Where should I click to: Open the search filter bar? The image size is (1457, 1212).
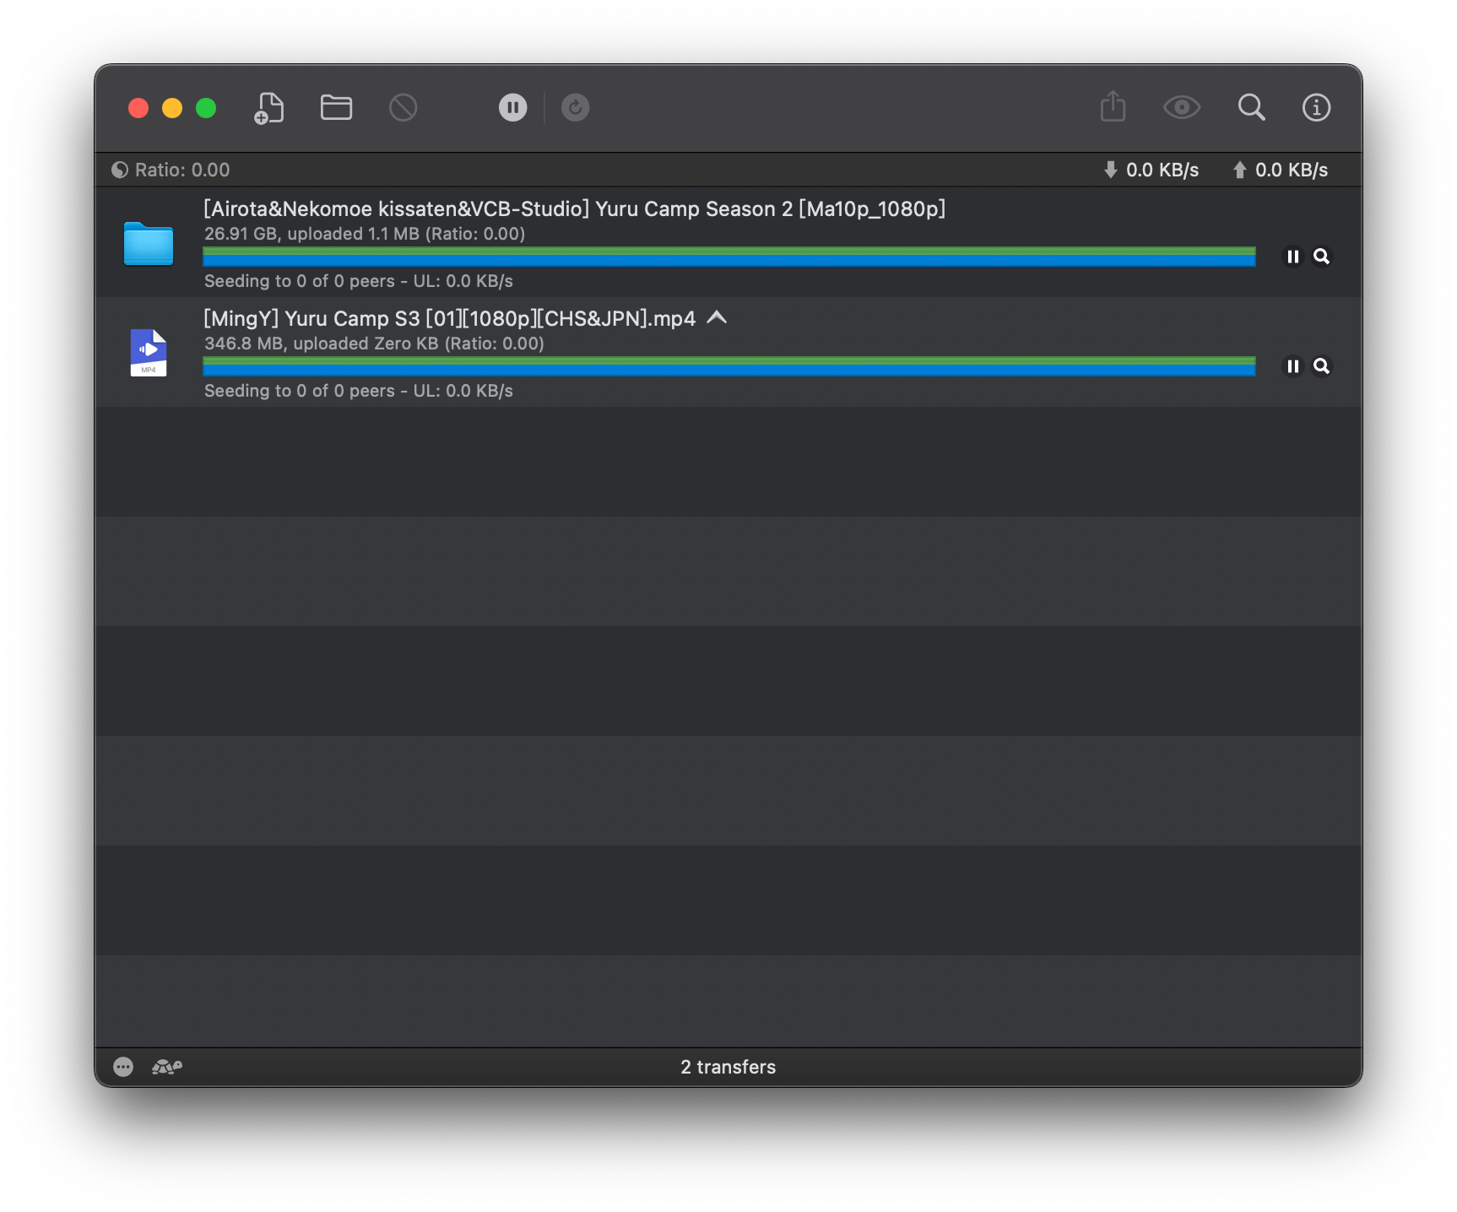(x=1251, y=108)
